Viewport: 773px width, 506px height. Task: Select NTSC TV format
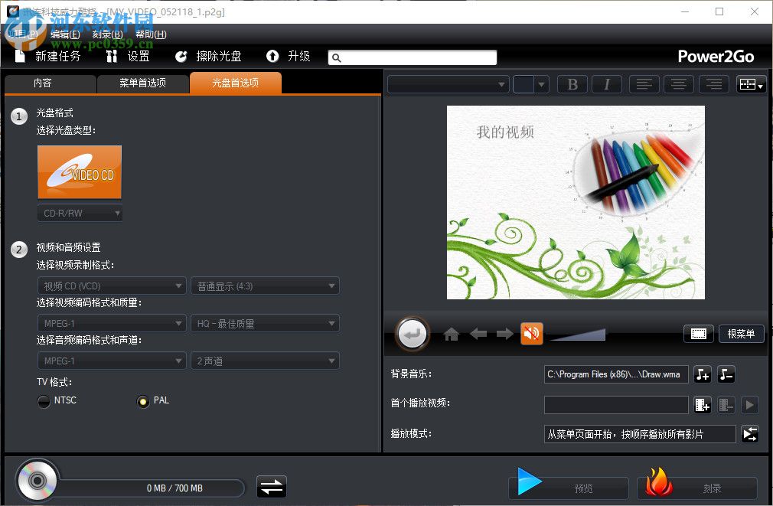(44, 401)
